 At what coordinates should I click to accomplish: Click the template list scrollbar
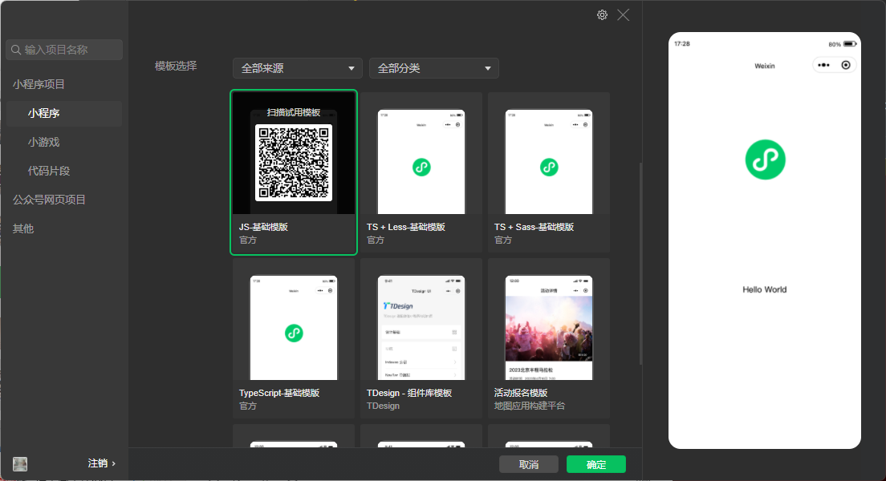pyautogui.click(x=640, y=264)
